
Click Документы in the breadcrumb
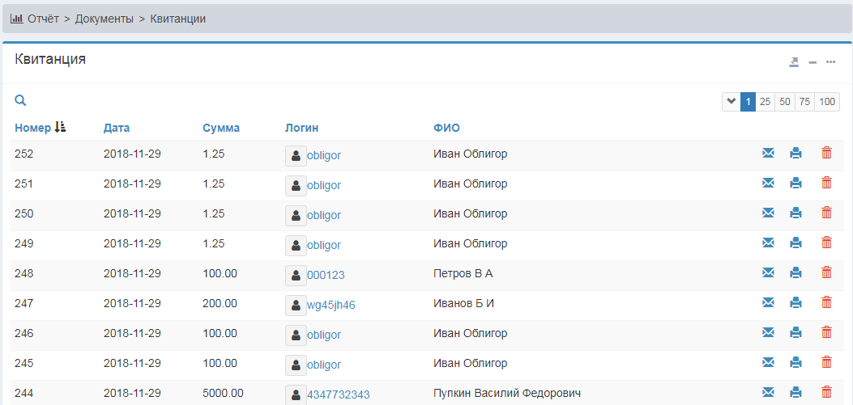coord(104,18)
